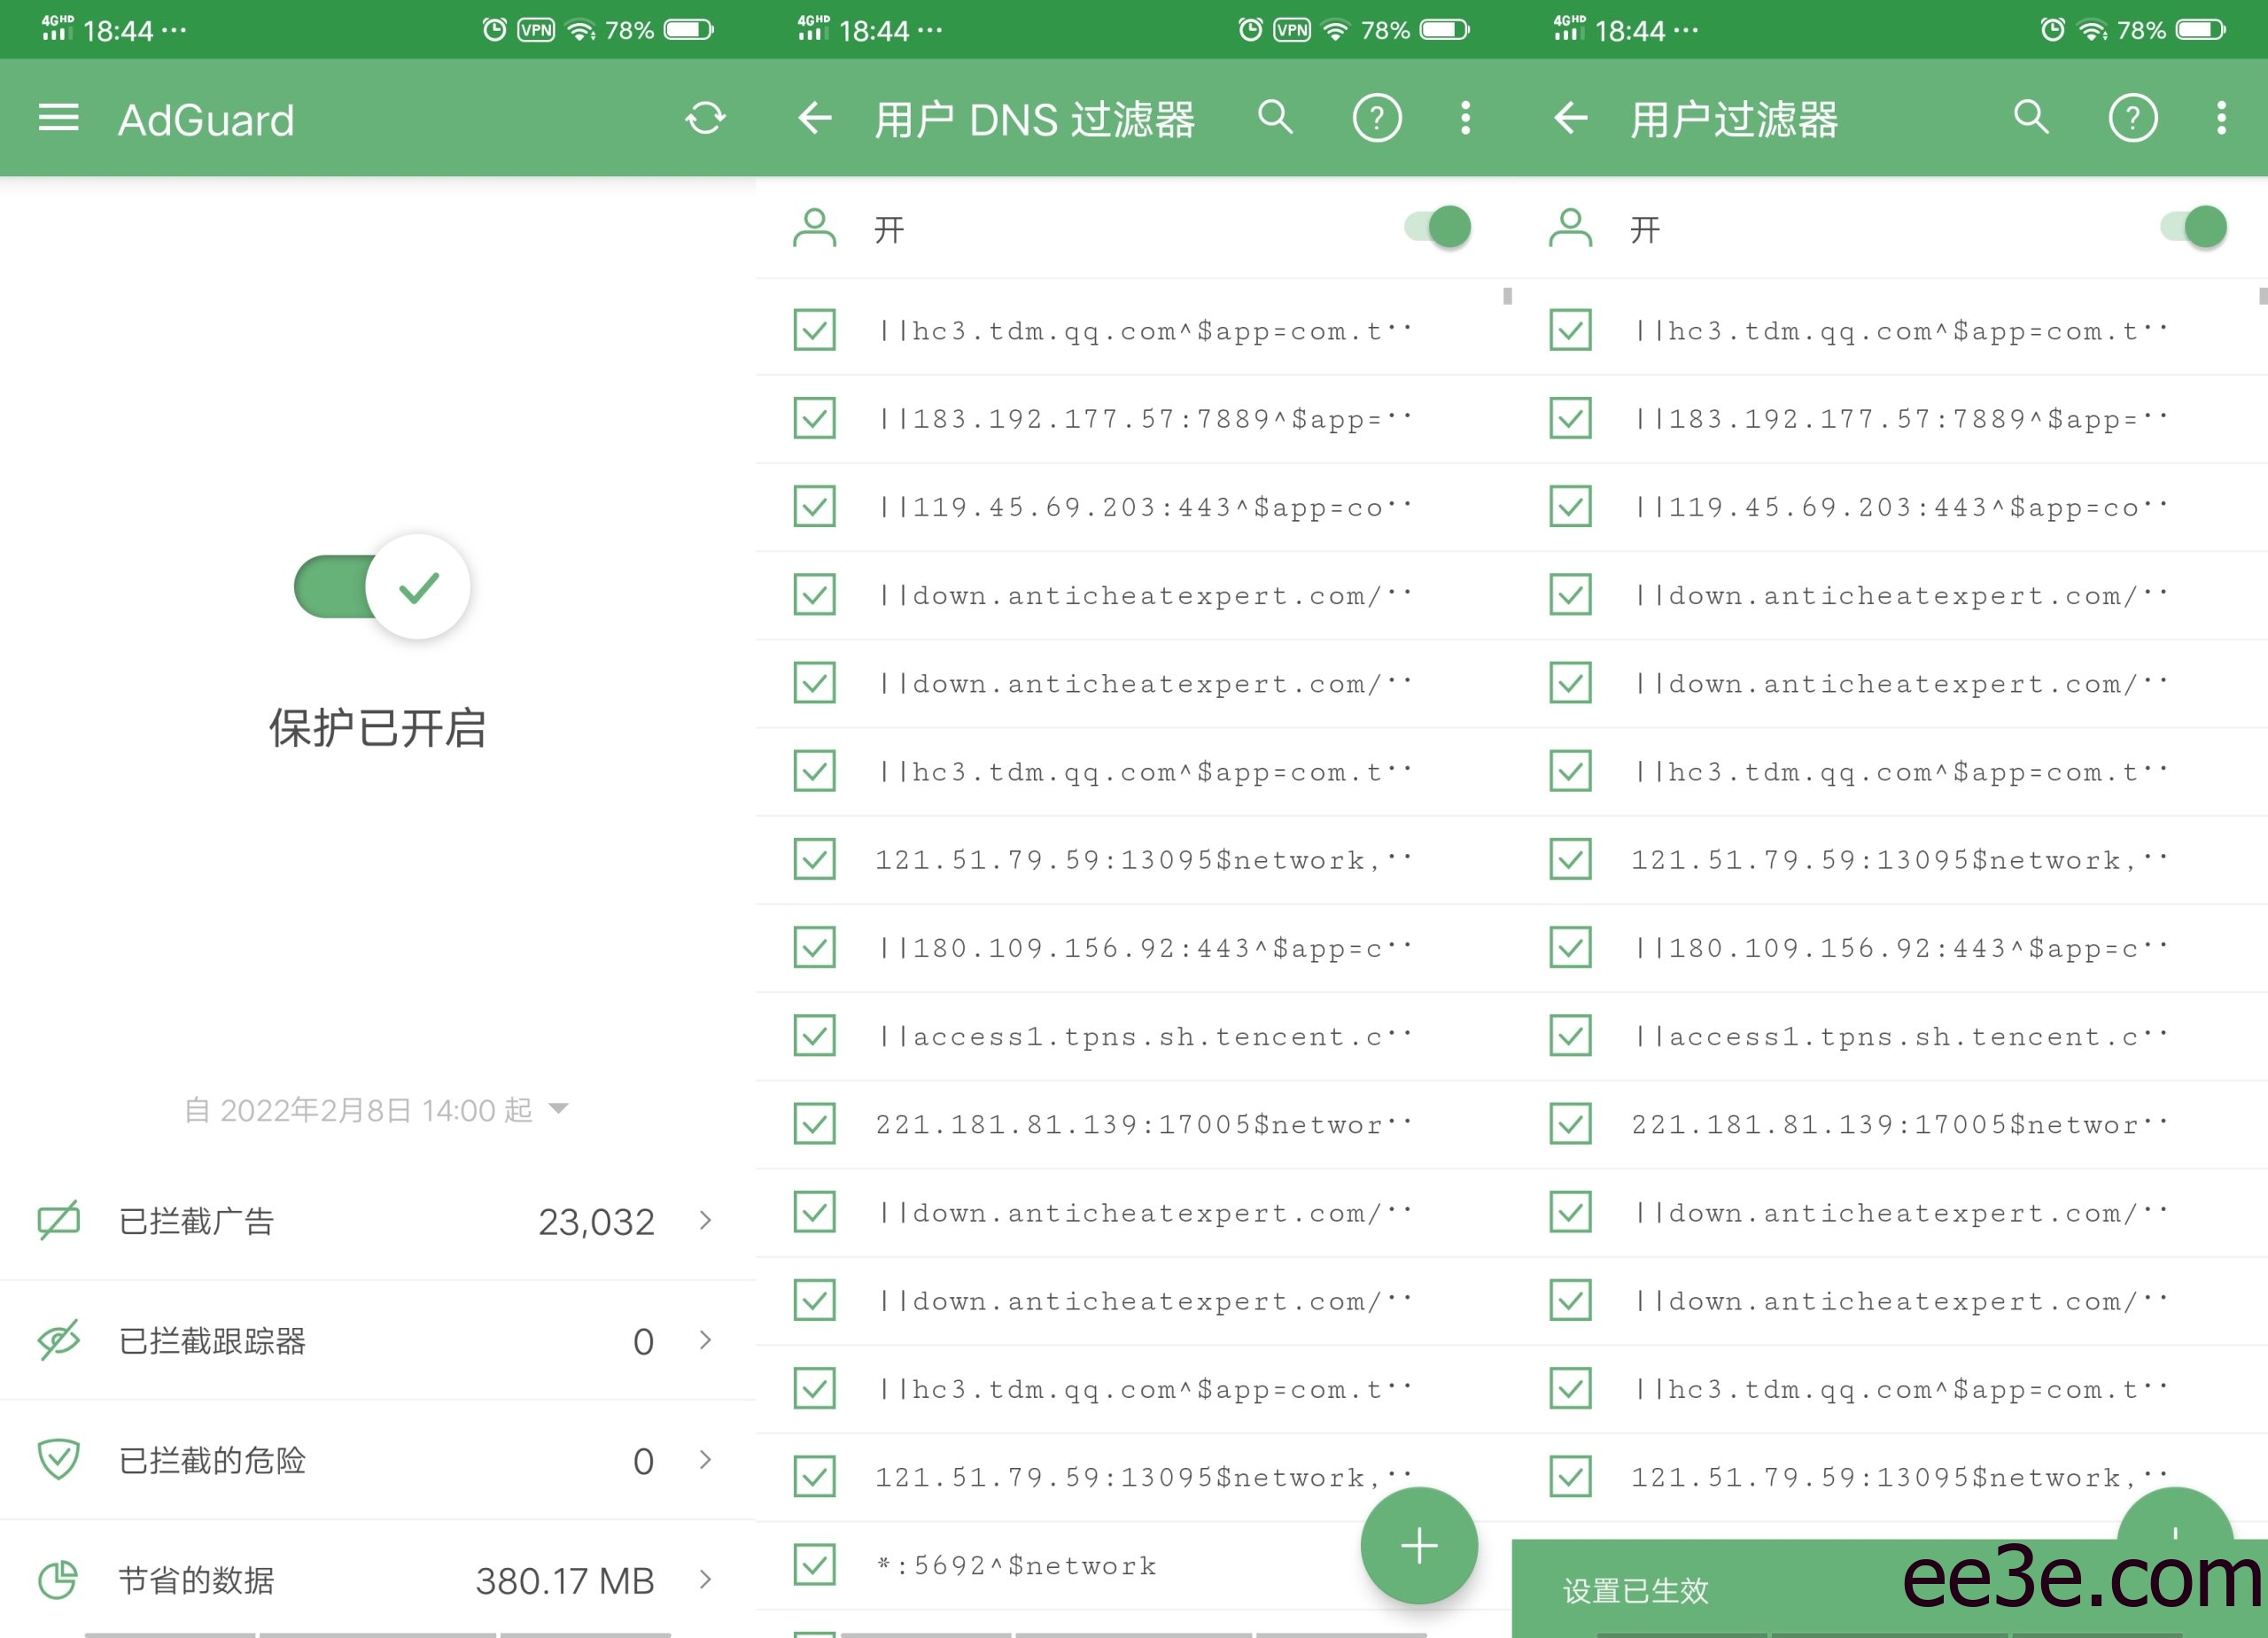
Task: Go back from 用户过滤器 screen
Action: pyautogui.click(x=1570, y=118)
